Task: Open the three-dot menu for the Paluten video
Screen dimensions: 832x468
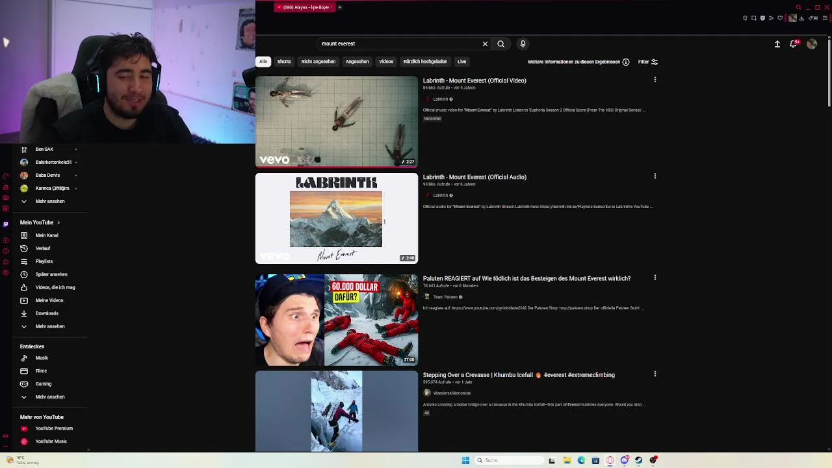Action: 655,278
